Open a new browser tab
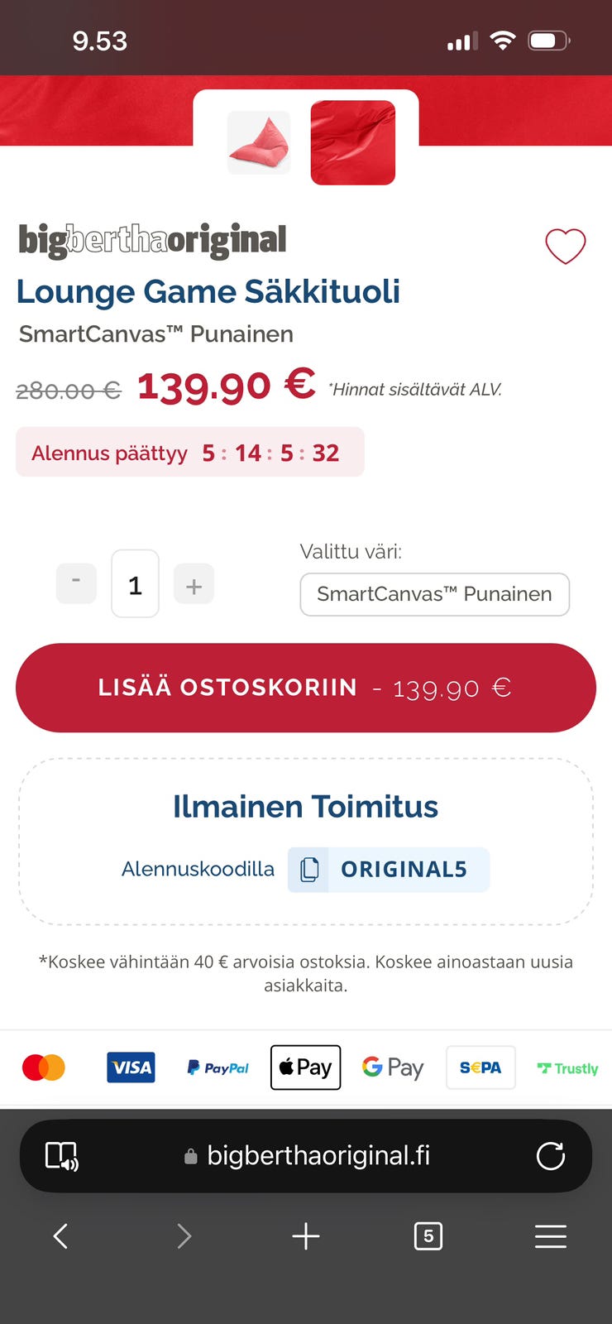This screenshot has width=612, height=1324. tap(306, 1236)
